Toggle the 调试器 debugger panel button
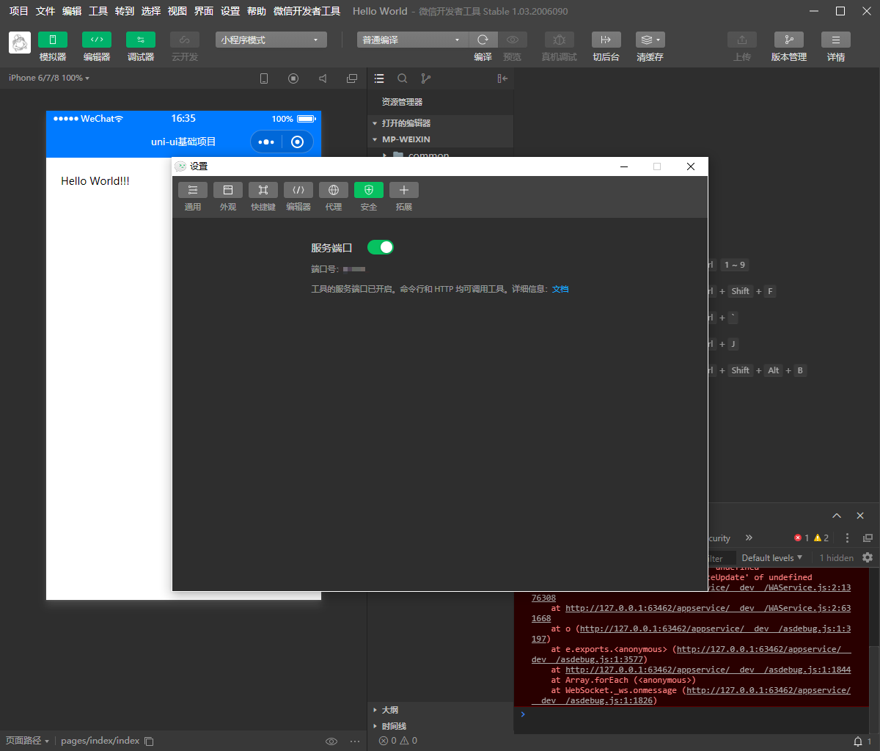 coord(141,40)
